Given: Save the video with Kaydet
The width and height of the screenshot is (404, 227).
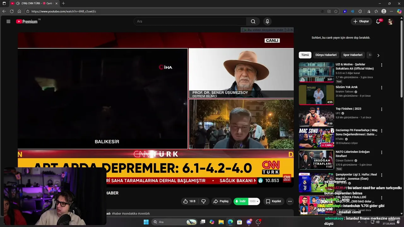Looking at the screenshot, I should tap(273, 201).
